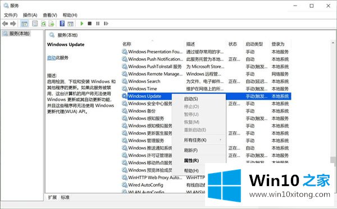The width and height of the screenshot is (337, 209).
Task: Click the Restart Service toolbar icon
Action: pos(106,24)
